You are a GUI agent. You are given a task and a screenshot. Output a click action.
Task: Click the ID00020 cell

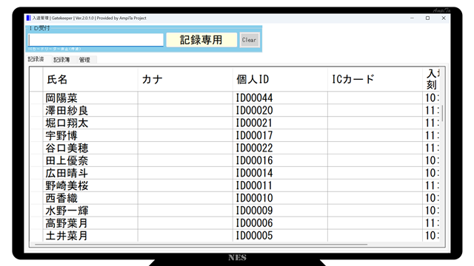pos(280,111)
